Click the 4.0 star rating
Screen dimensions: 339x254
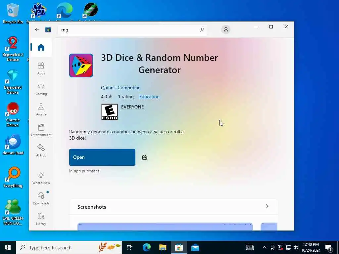[106, 97]
